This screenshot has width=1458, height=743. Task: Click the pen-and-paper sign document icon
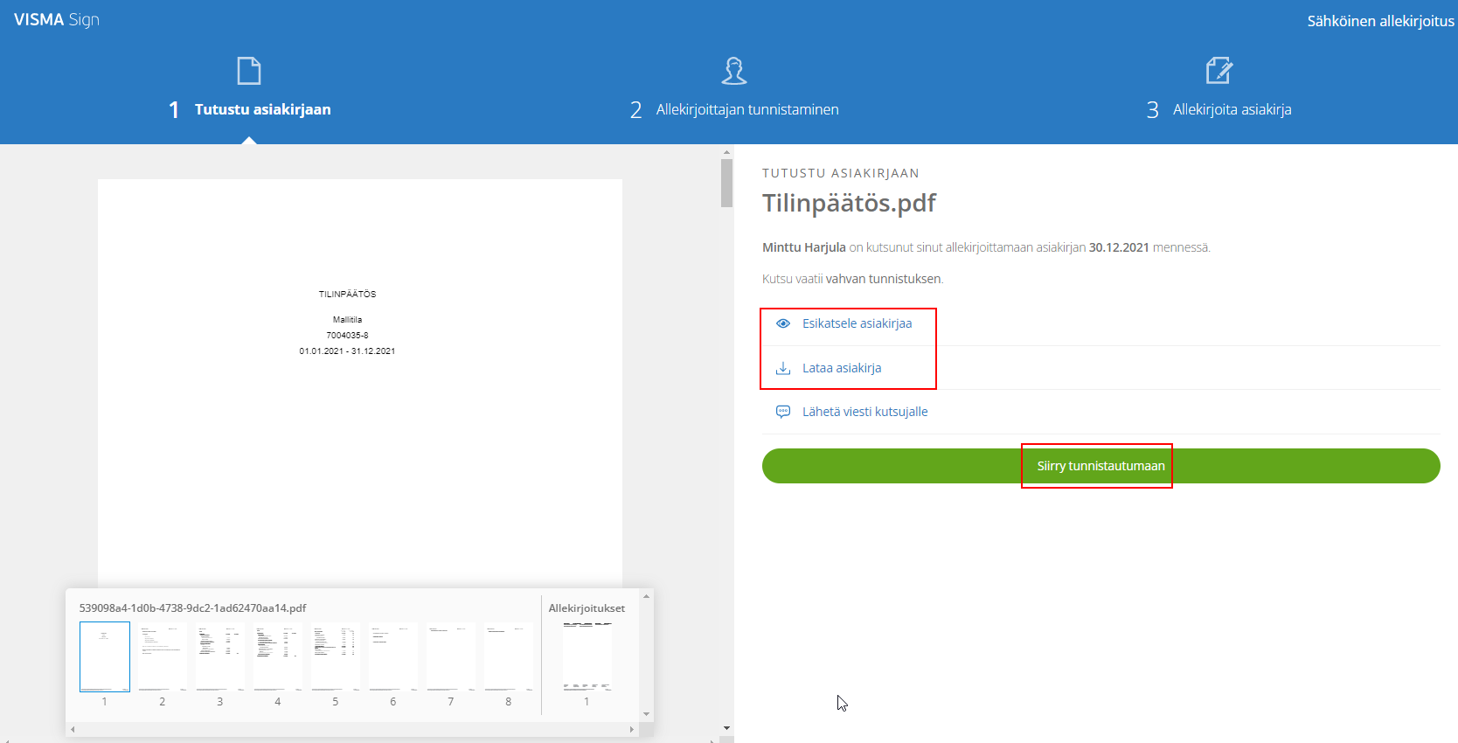(1218, 71)
